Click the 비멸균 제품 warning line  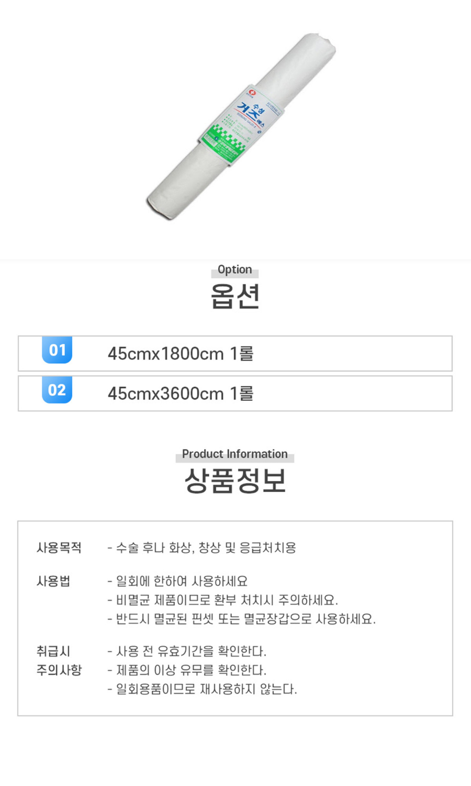[223, 600]
